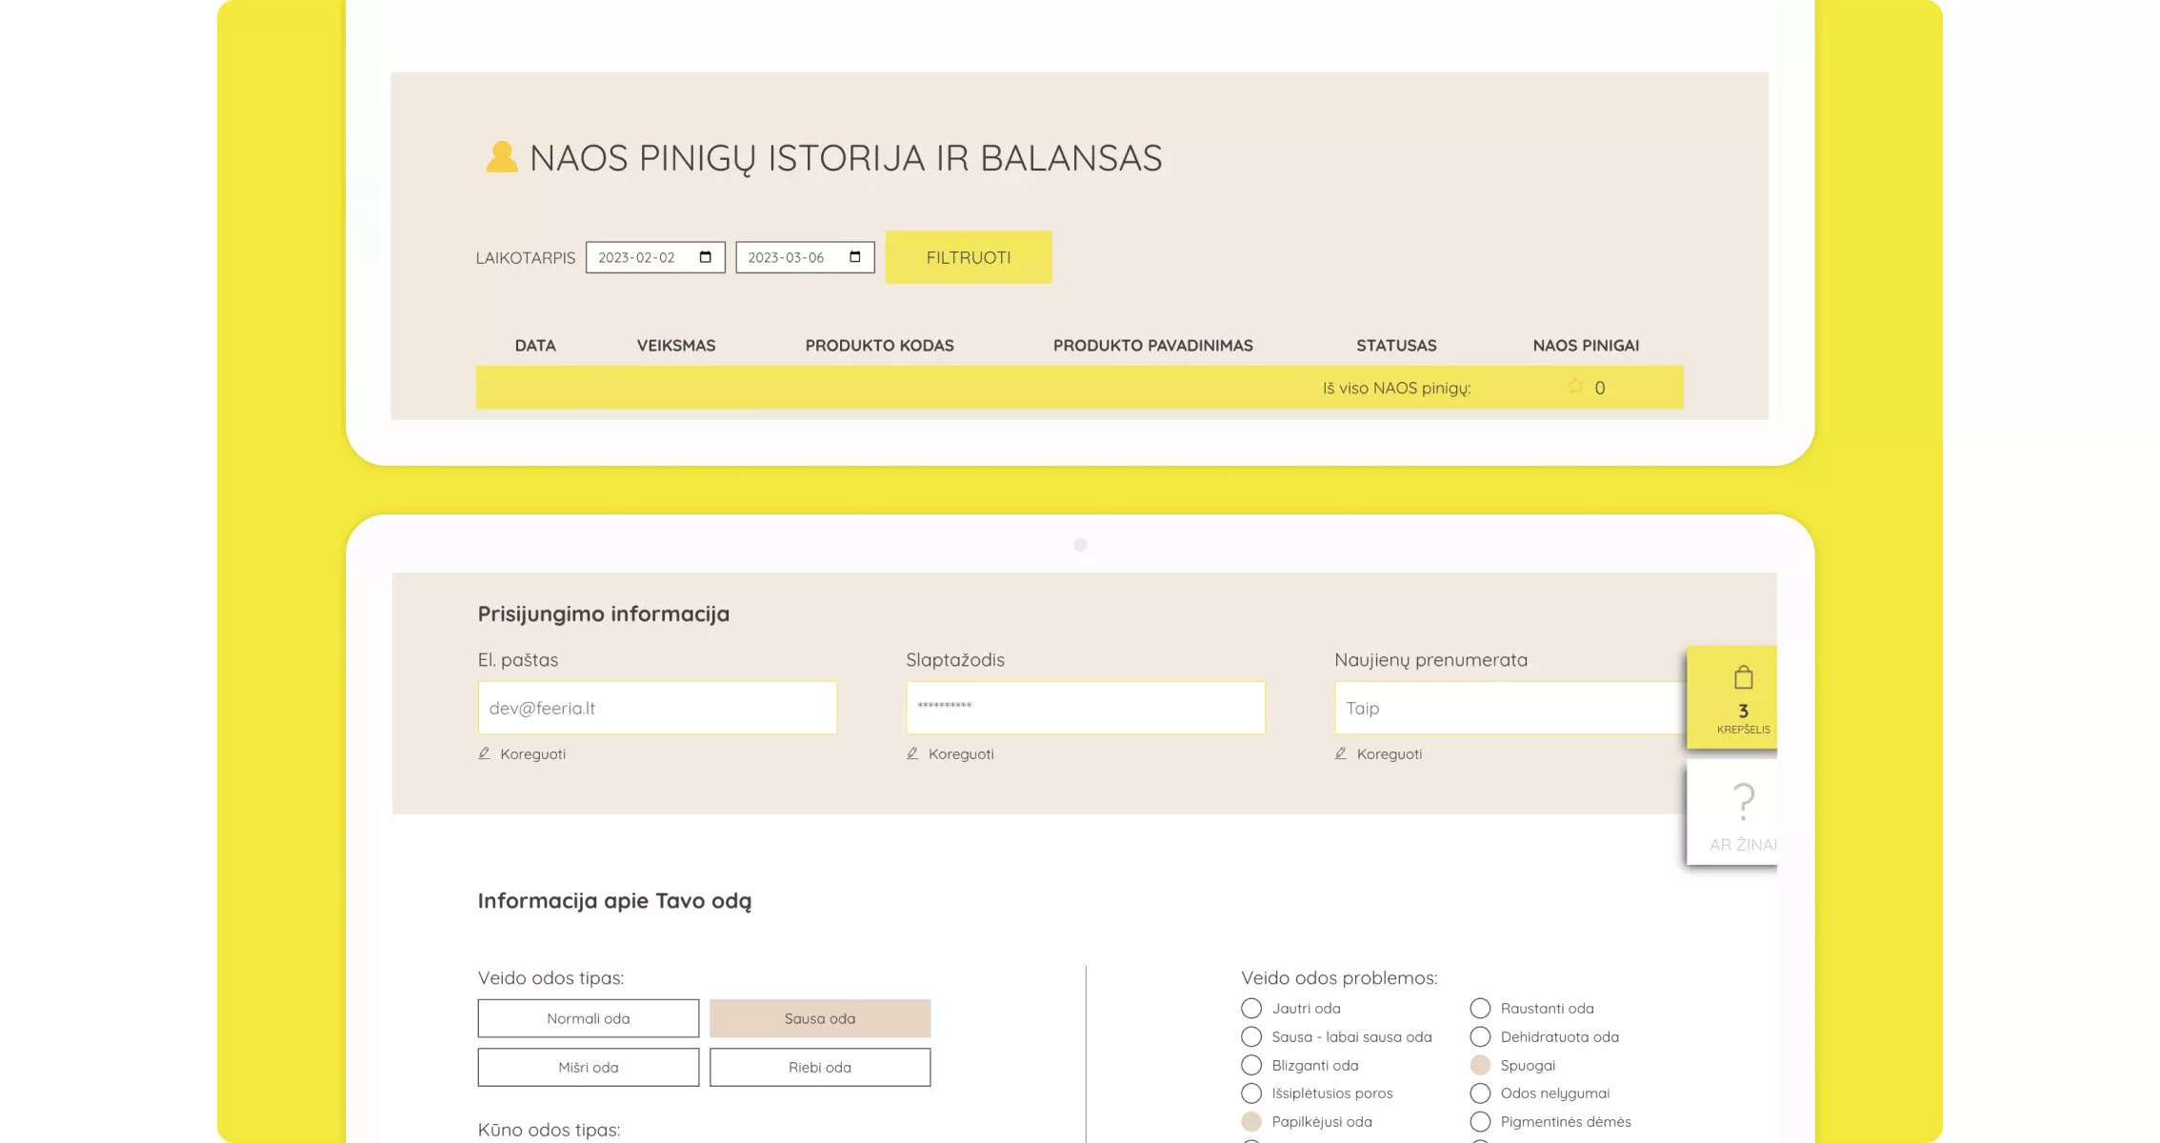Select Normali oda skin type
Screen dimensions: 2160x1143
coord(589,1018)
